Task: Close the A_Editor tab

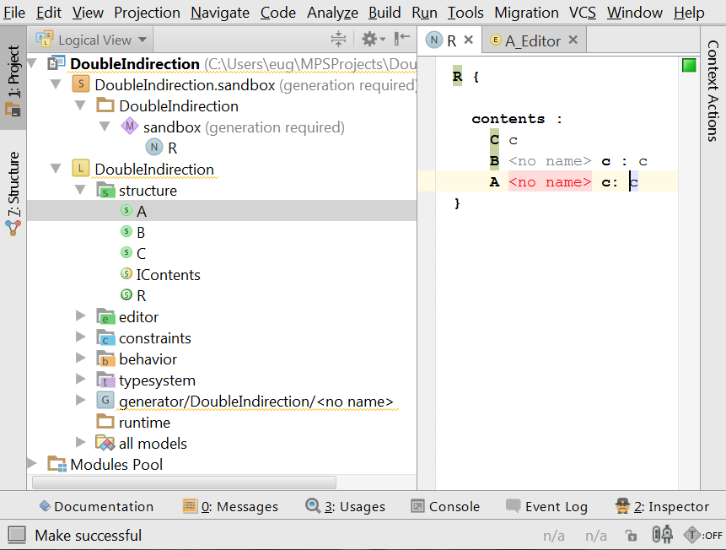Action: click(x=573, y=40)
